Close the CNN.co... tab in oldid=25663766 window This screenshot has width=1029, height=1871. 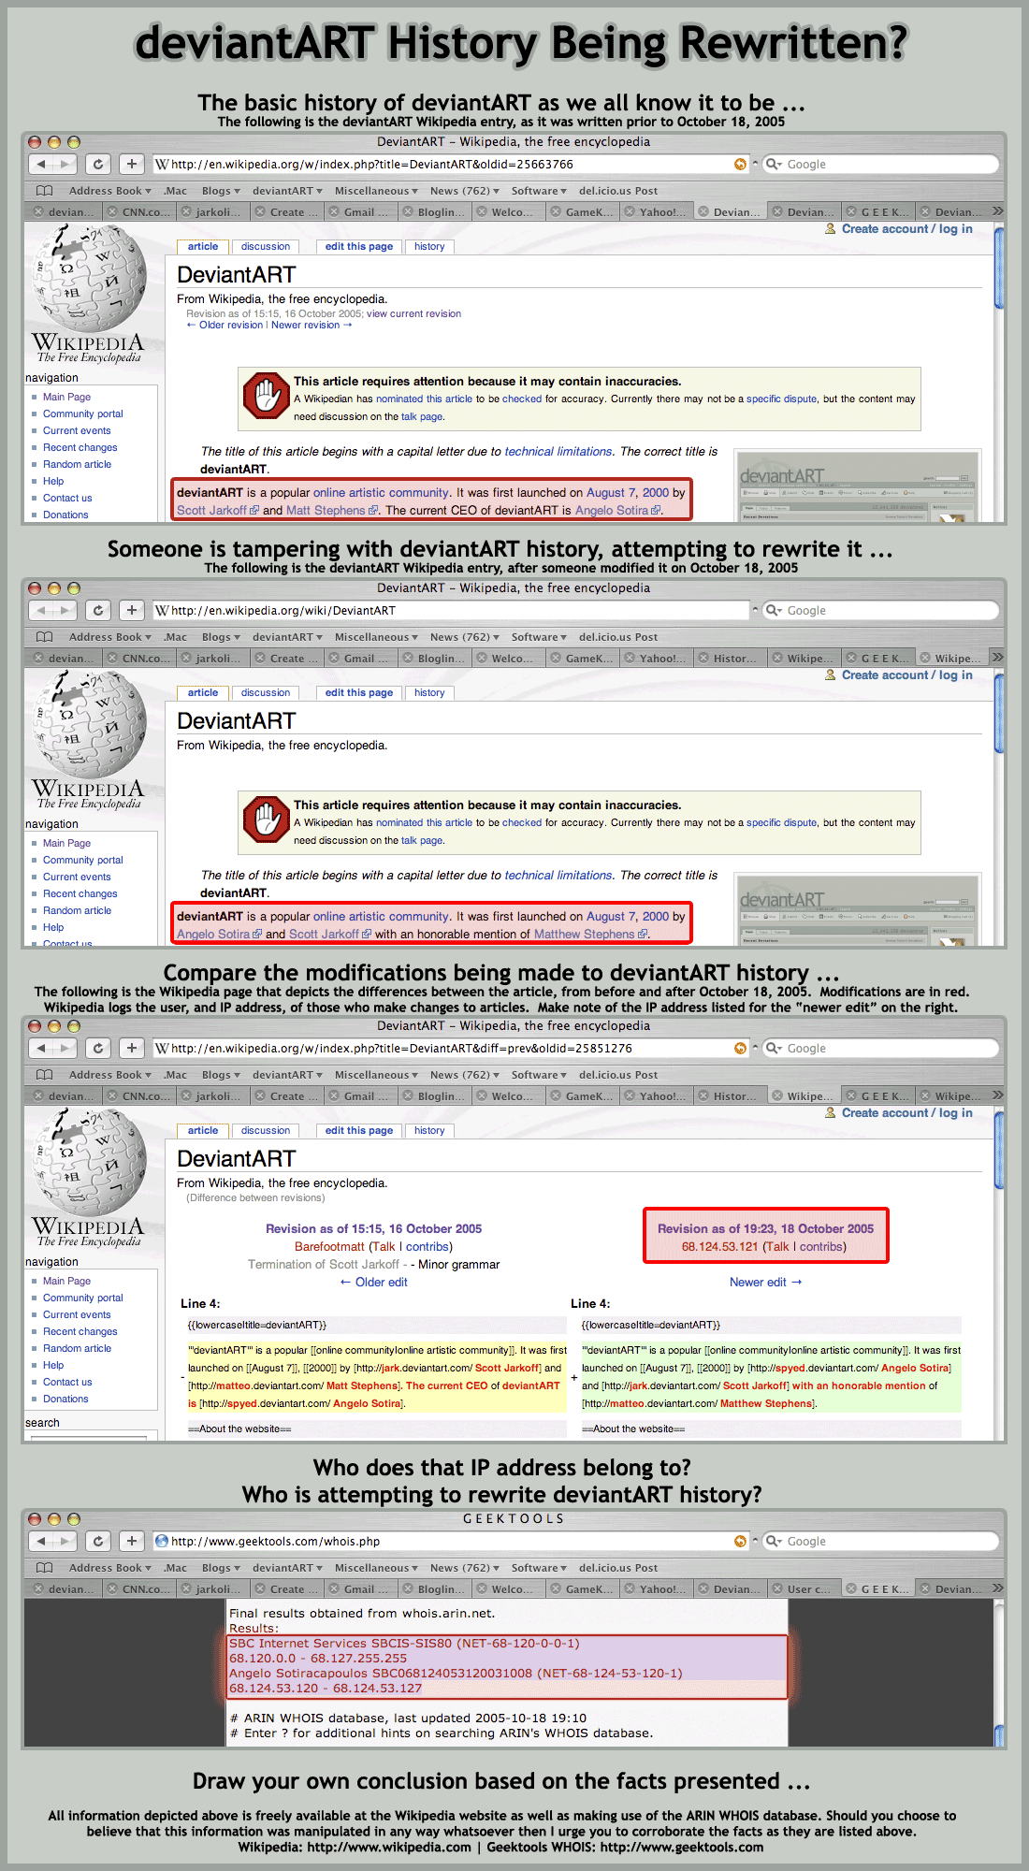click(x=112, y=212)
